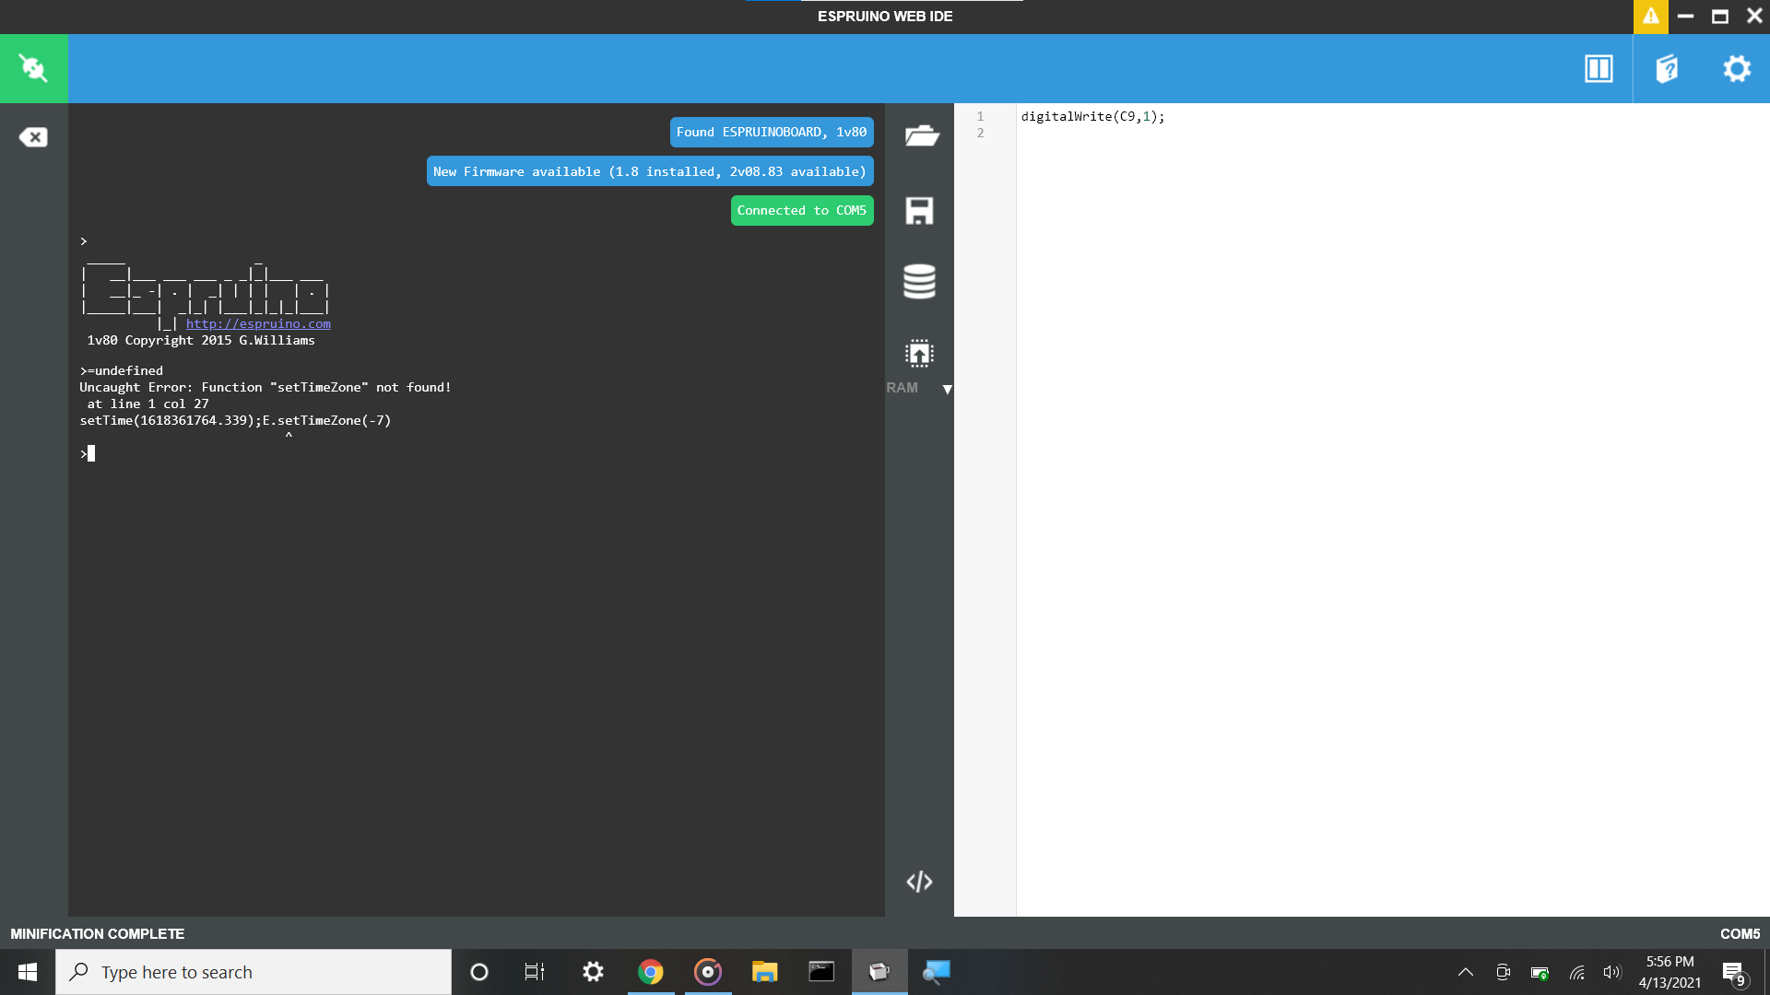Image resolution: width=1770 pixels, height=995 pixels.
Task: Switch to graphical editor via code brackets icon
Action: (919, 882)
